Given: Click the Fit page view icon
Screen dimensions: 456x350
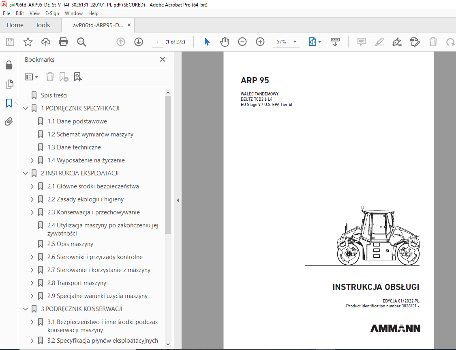Looking at the screenshot, I should 312,42.
